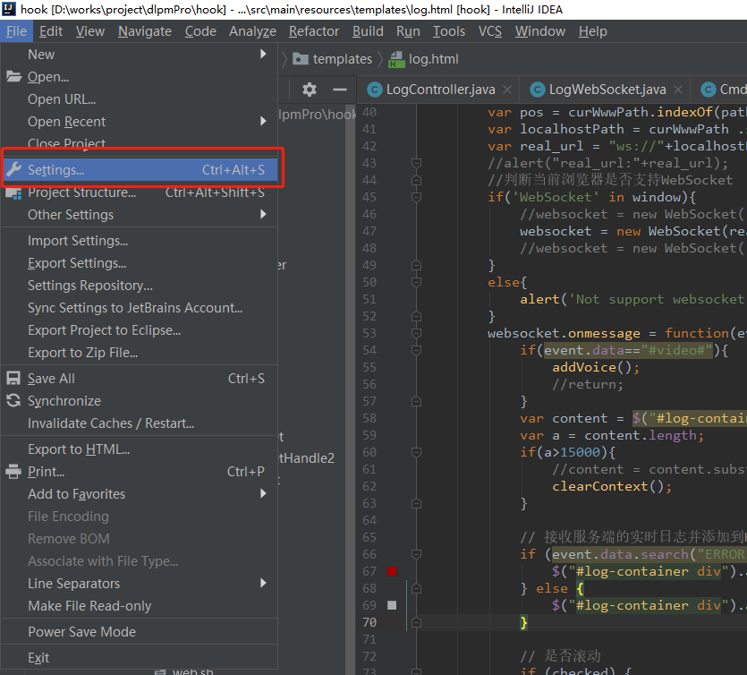747x675 pixels.
Task: Click the Settings wrench icon
Action: pos(13,169)
